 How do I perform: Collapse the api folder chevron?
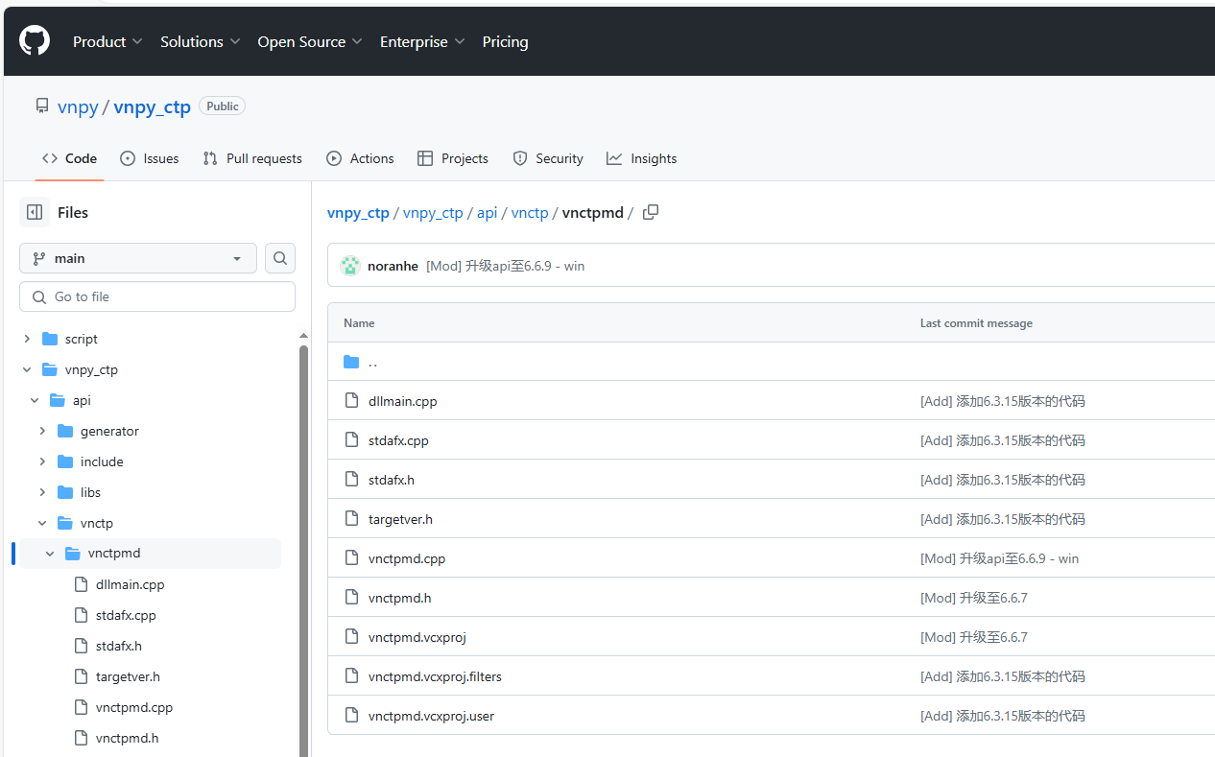pos(35,400)
